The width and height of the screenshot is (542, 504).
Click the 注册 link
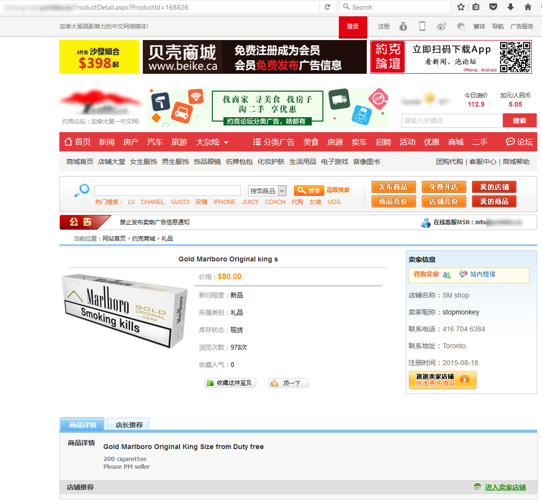point(384,26)
